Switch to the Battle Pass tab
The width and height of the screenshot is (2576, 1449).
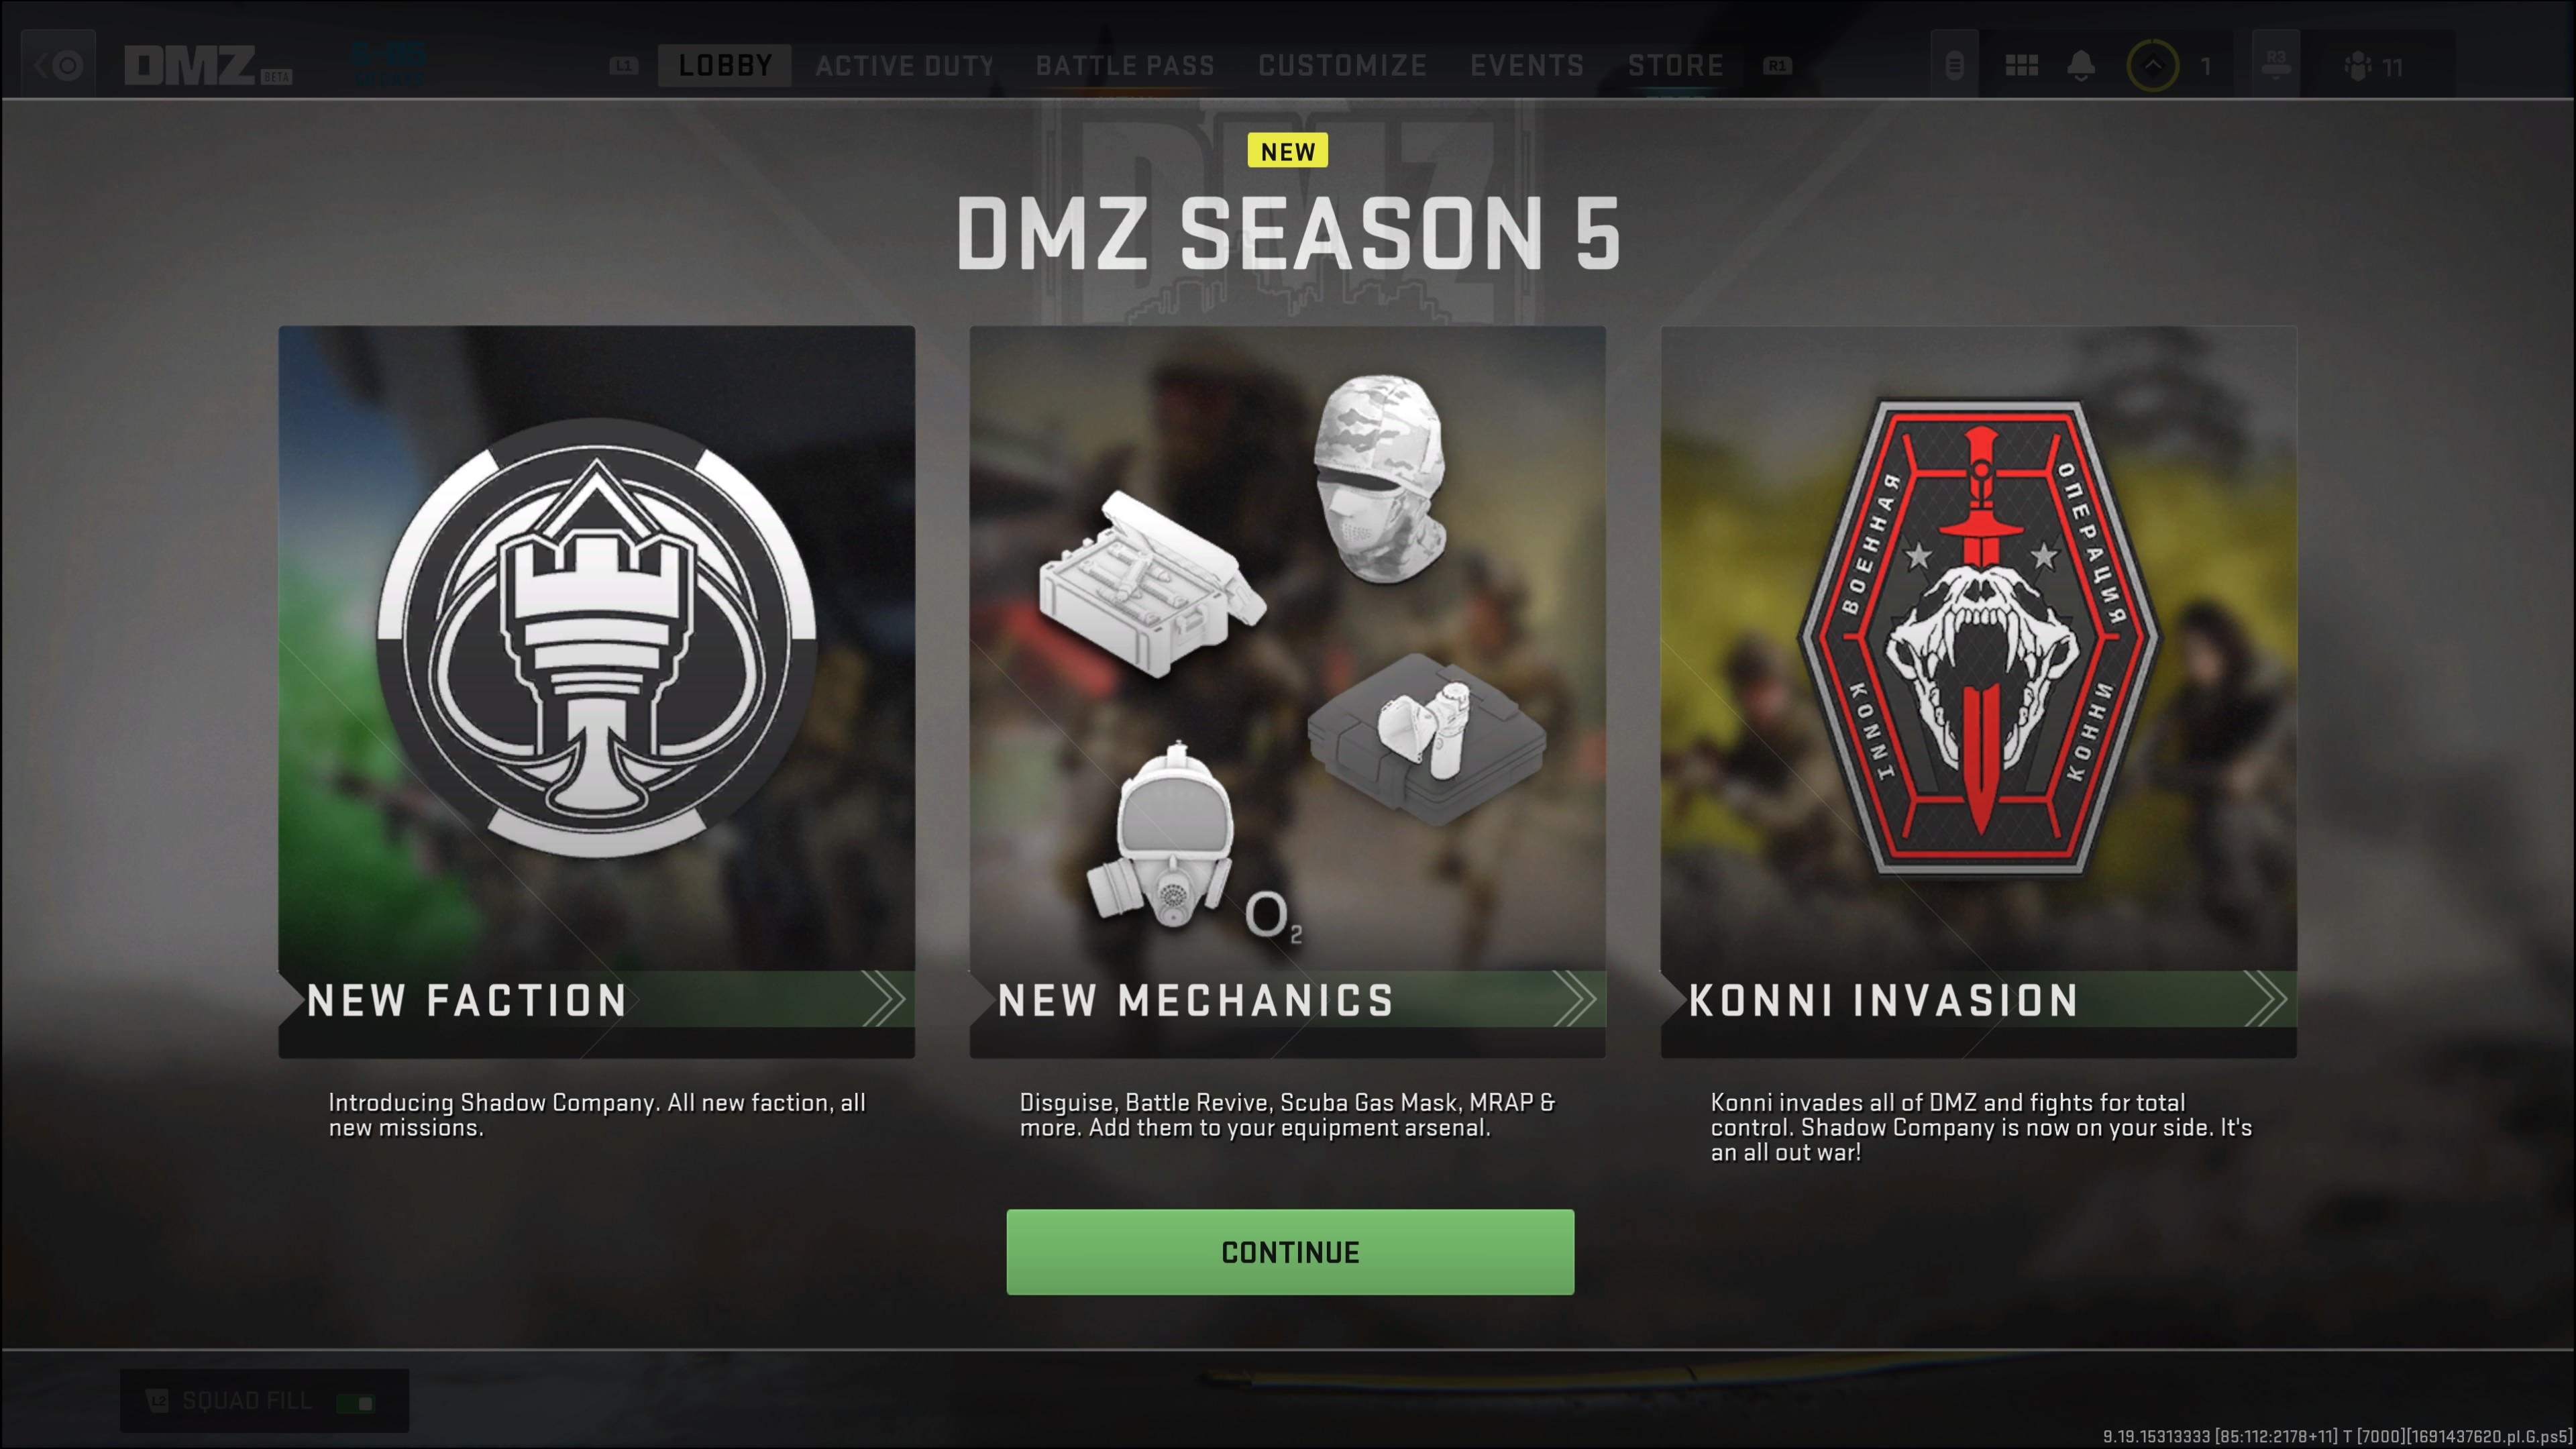pyautogui.click(x=1125, y=66)
